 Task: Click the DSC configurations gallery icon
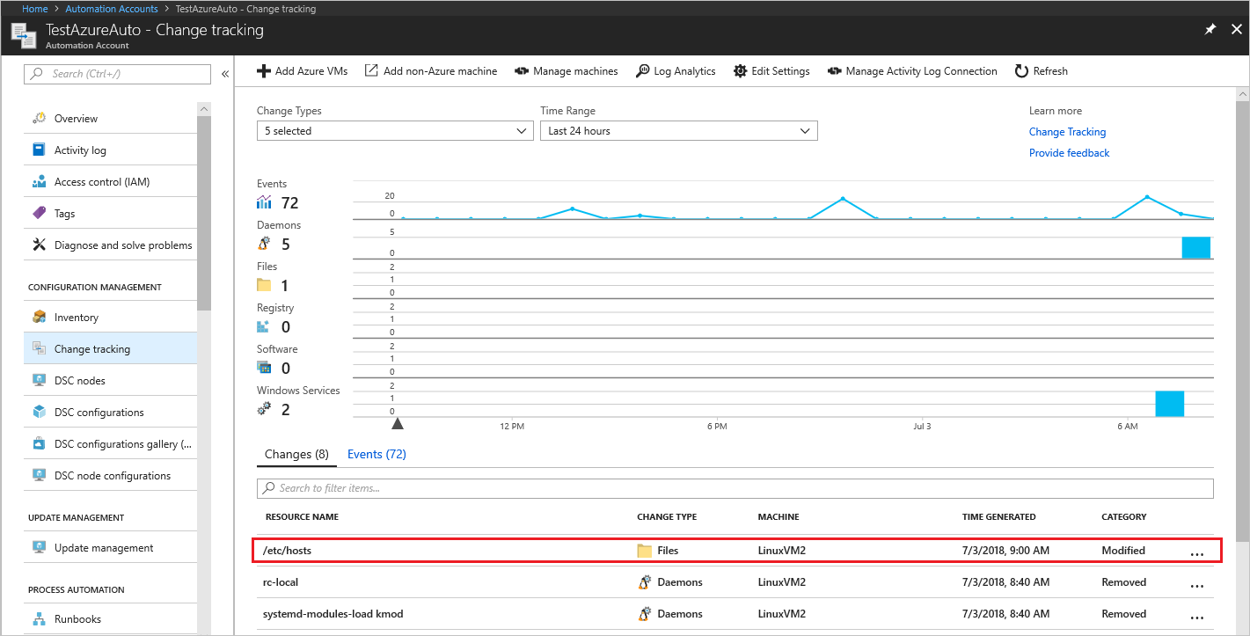point(39,443)
